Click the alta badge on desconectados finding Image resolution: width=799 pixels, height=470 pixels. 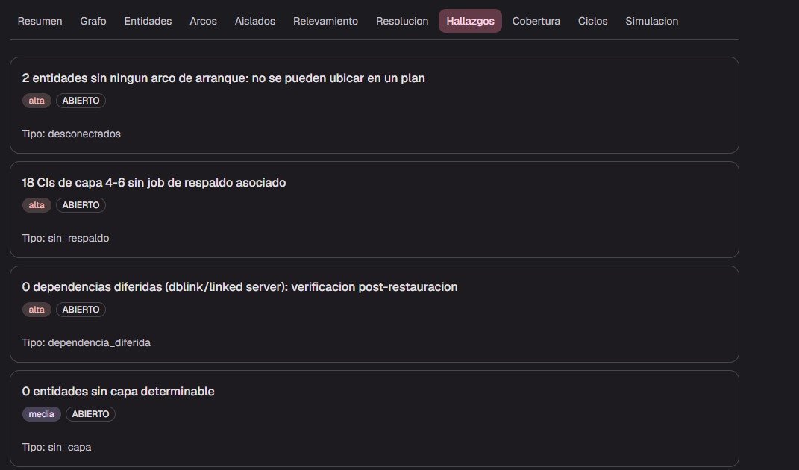click(x=37, y=101)
